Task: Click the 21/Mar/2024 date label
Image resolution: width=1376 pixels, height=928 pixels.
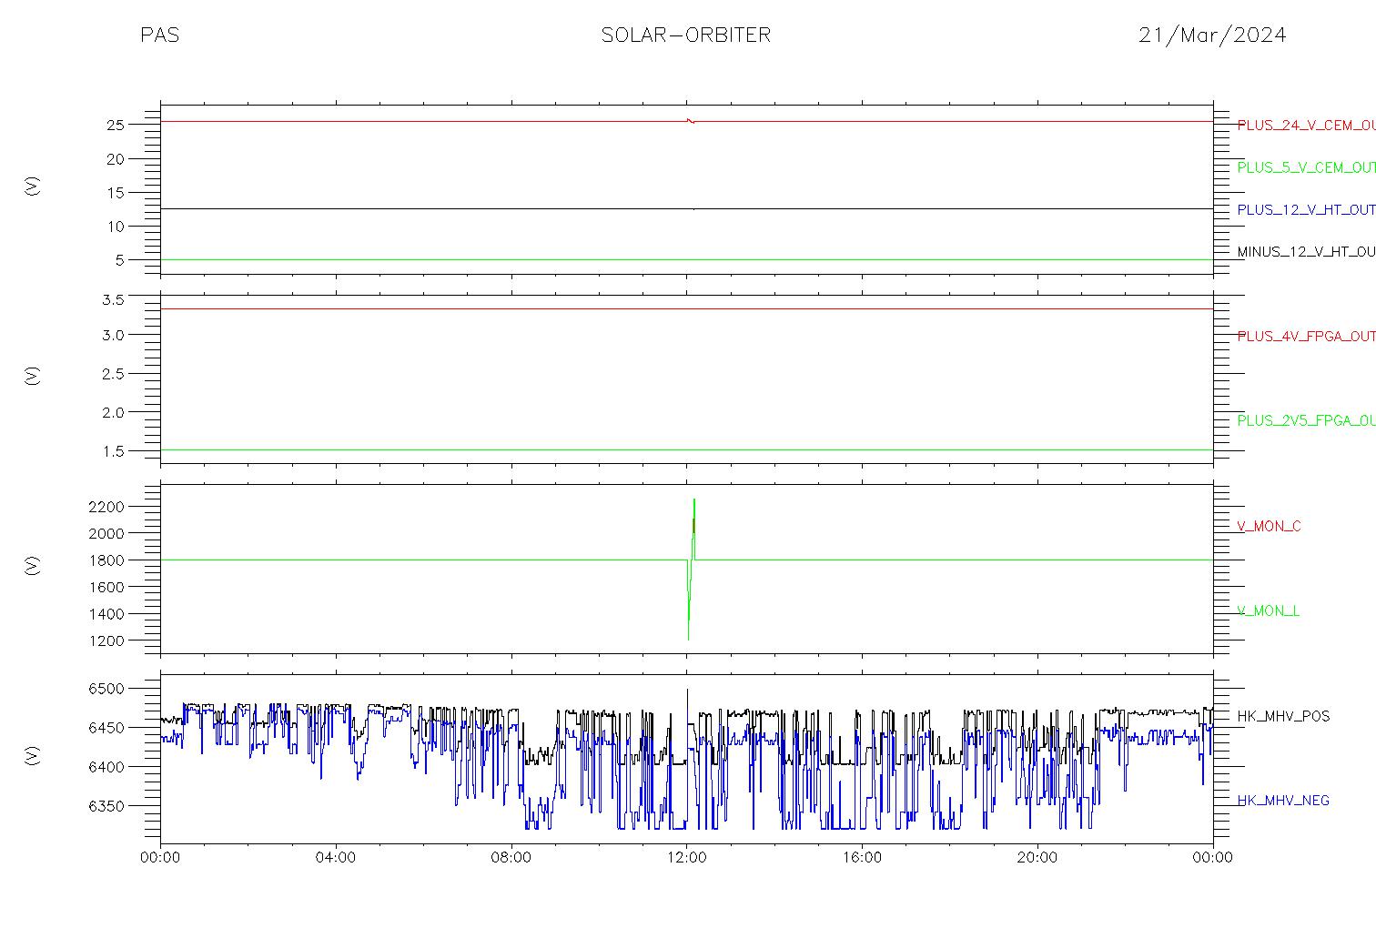Action: click(x=1212, y=35)
